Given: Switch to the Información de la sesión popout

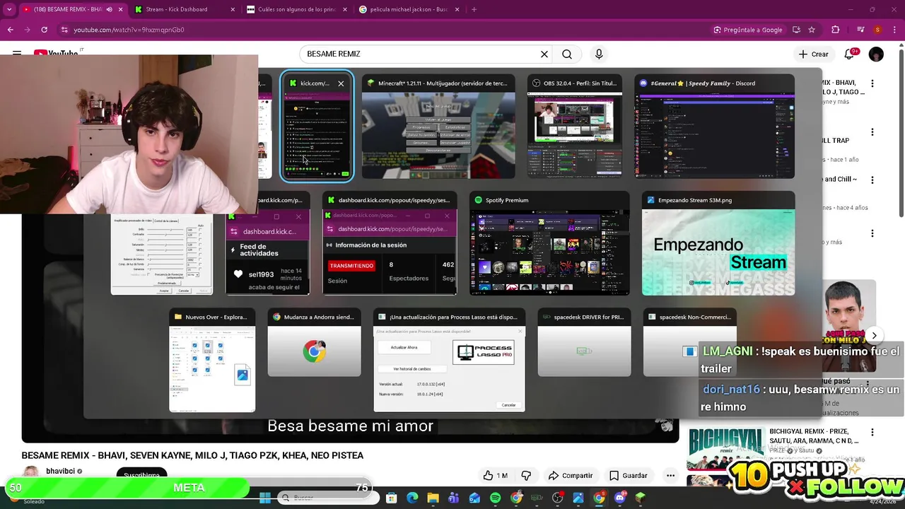Looking at the screenshot, I should tap(390, 244).
